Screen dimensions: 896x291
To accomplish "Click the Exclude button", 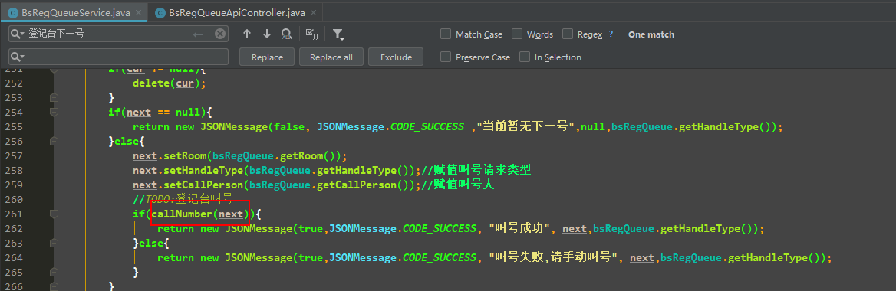I will [396, 57].
